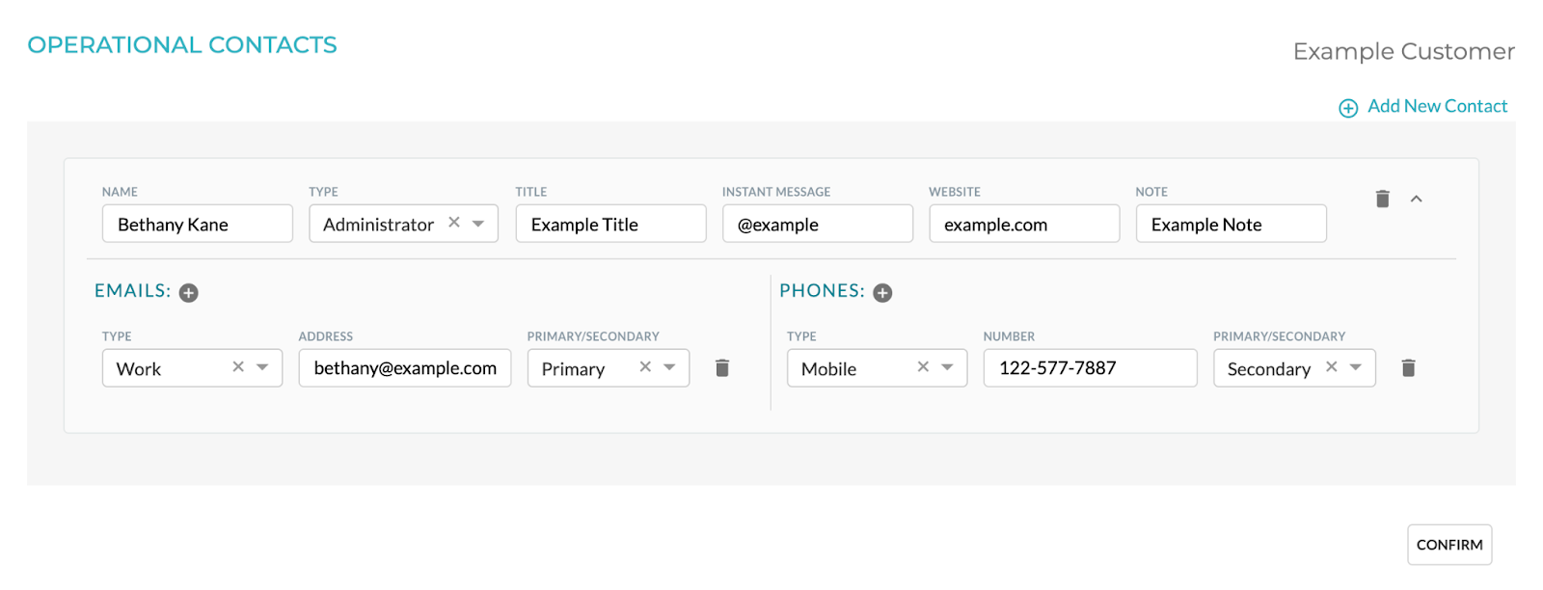1543x590 pixels.
Task: Click the CONFIRM button
Action: [x=1449, y=545]
